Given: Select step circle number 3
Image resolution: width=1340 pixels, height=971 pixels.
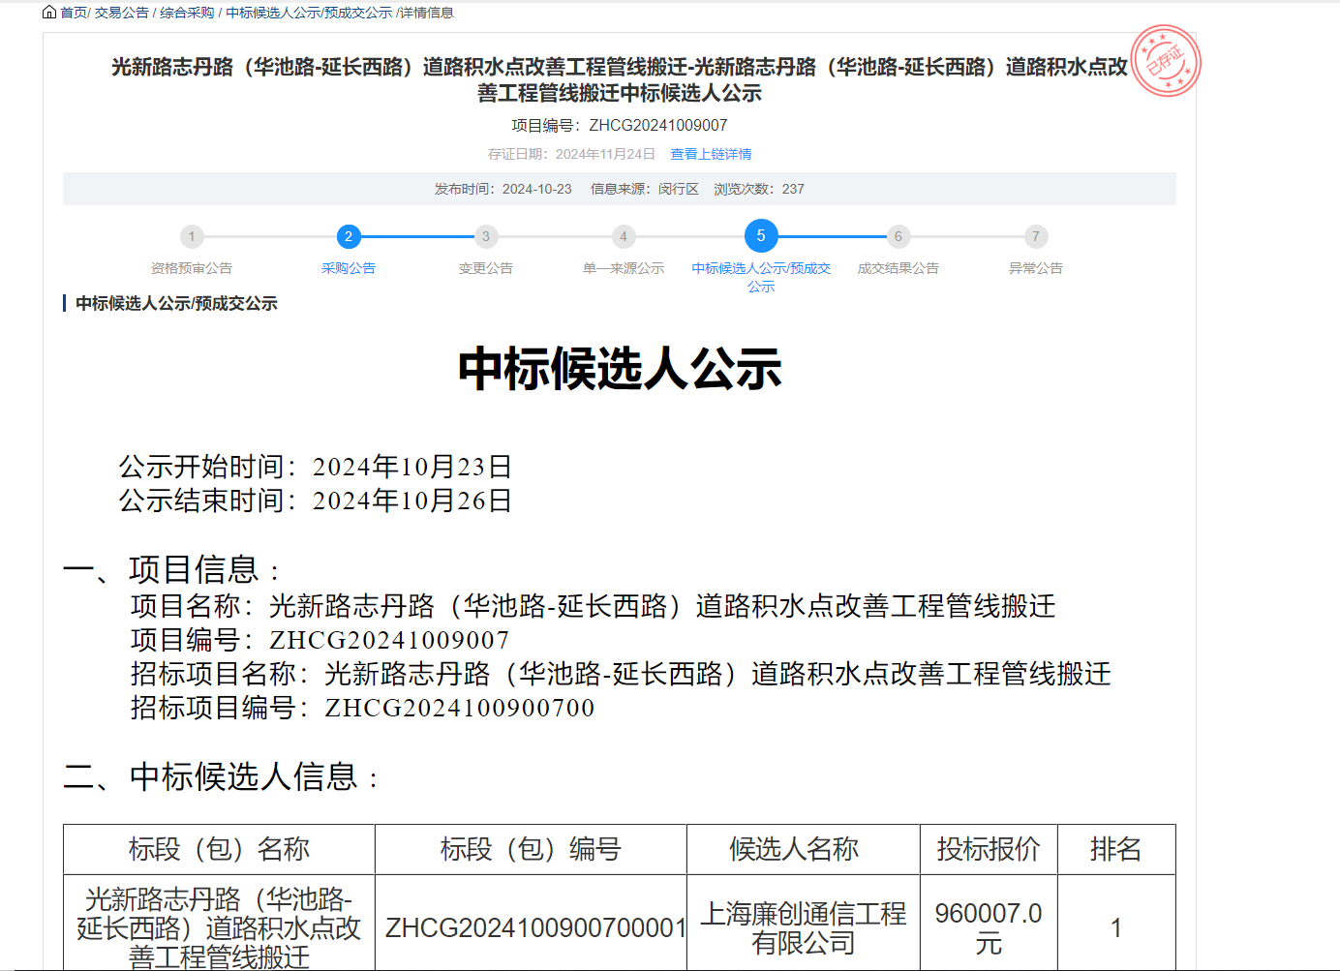Looking at the screenshot, I should pos(486,236).
